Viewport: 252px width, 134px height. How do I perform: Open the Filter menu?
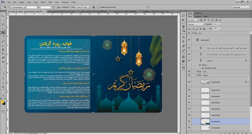click(x=50, y=2)
